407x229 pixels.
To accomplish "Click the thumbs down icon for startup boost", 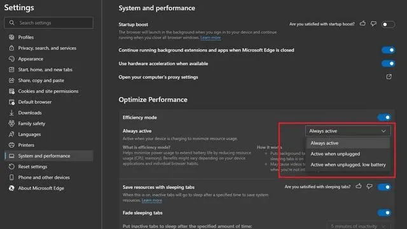I will click(x=373, y=24).
